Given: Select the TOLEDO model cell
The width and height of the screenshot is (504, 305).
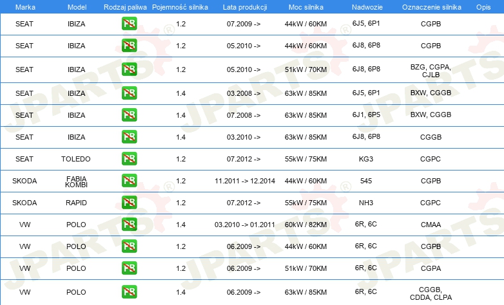Looking at the screenshot, I should 76,159.
